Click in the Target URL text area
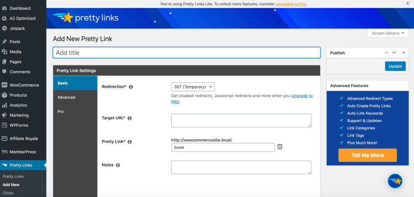Image resolution: width=414 pixels, height=197 pixels. coord(241,121)
